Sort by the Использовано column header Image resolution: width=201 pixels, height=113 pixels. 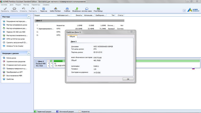pos(89,15)
